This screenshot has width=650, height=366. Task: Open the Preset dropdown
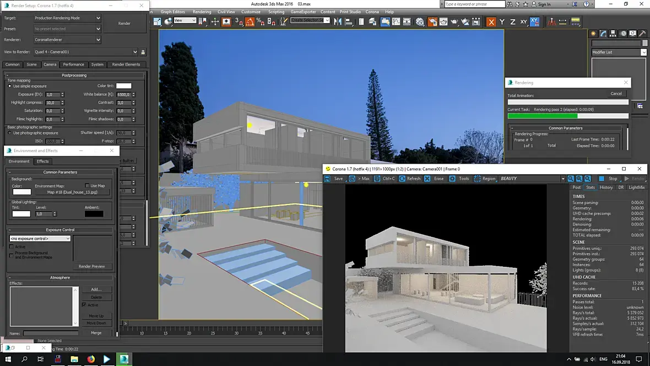(x=67, y=29)
